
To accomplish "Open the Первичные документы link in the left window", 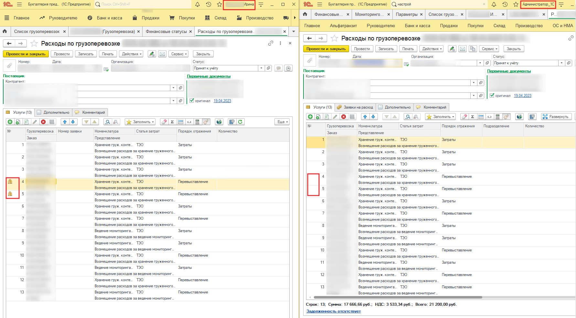I will (x=208, y=76).
